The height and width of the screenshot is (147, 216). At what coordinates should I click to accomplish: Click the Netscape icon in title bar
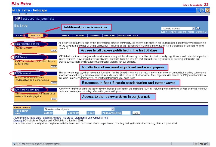point(14,10)
